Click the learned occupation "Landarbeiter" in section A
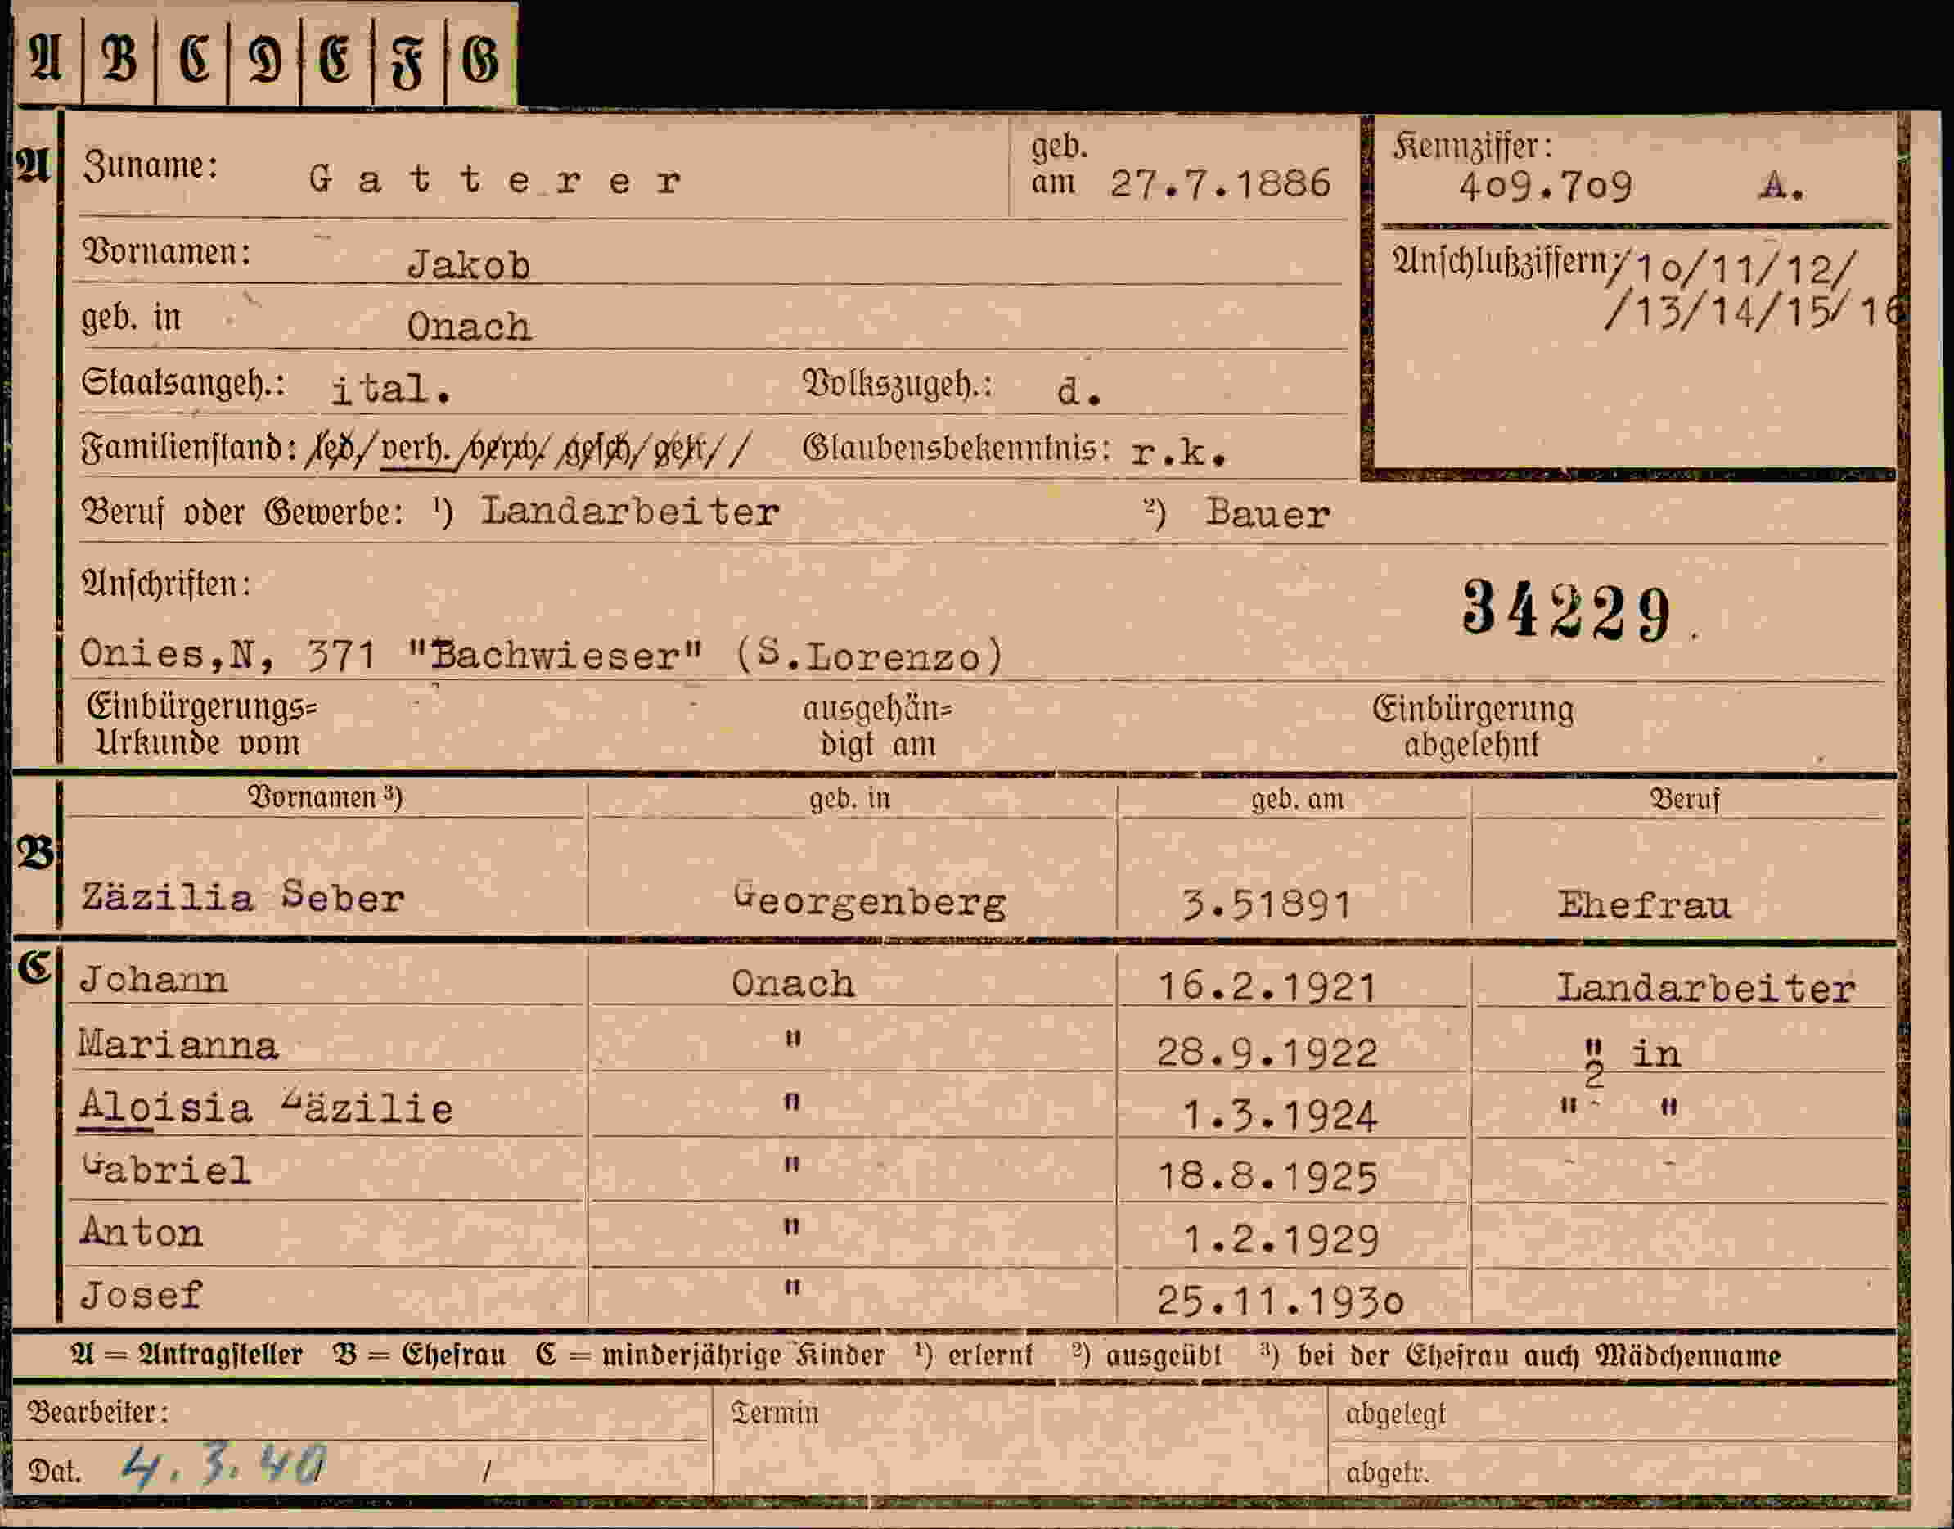Screen dimensions: 1954x1529 [630, 511]
